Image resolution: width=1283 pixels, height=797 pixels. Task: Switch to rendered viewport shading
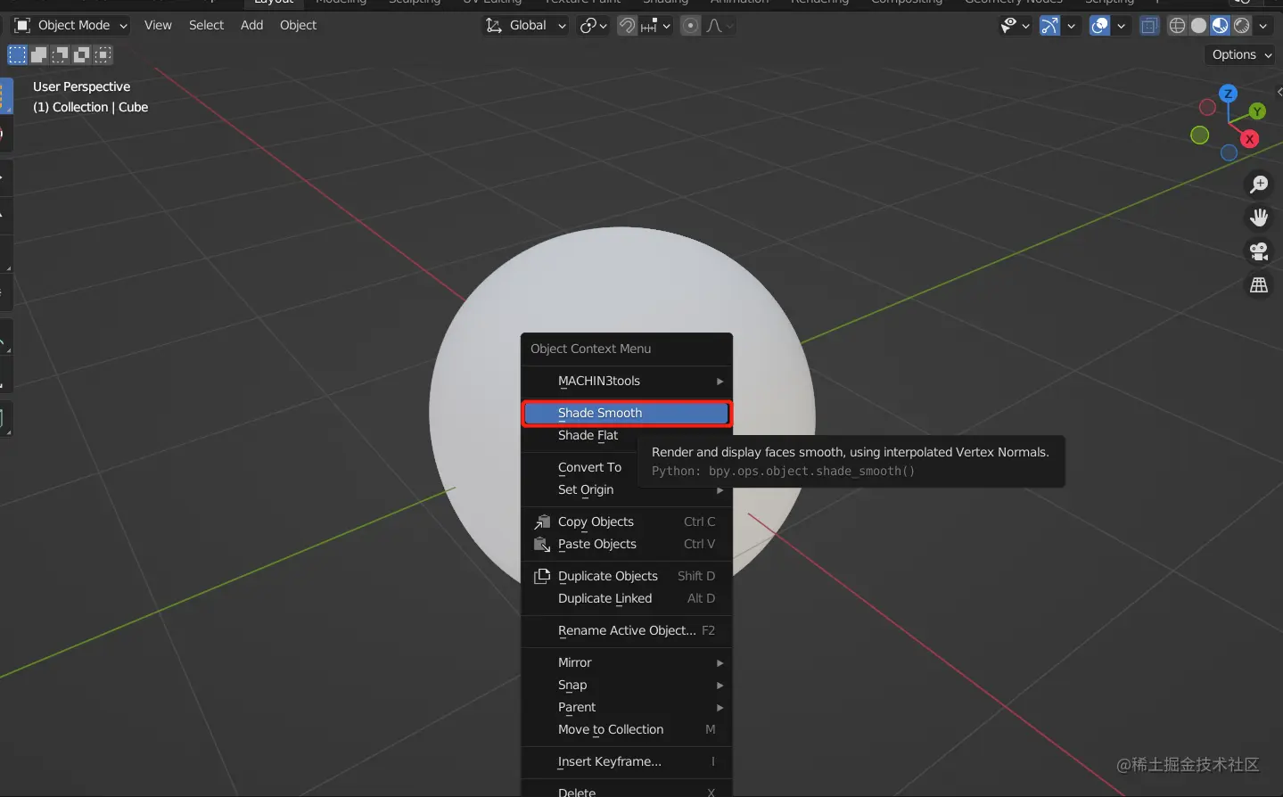(x=1242, y=26)
